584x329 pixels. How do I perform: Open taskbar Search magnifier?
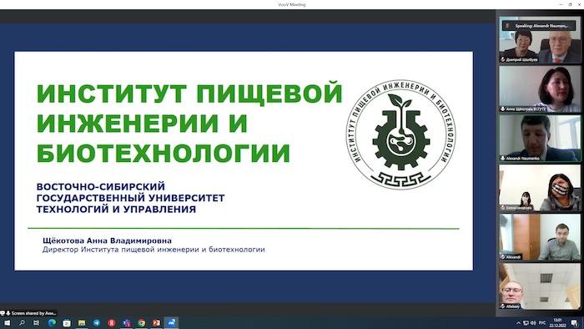pyautogui.click(x=22, y=323)
